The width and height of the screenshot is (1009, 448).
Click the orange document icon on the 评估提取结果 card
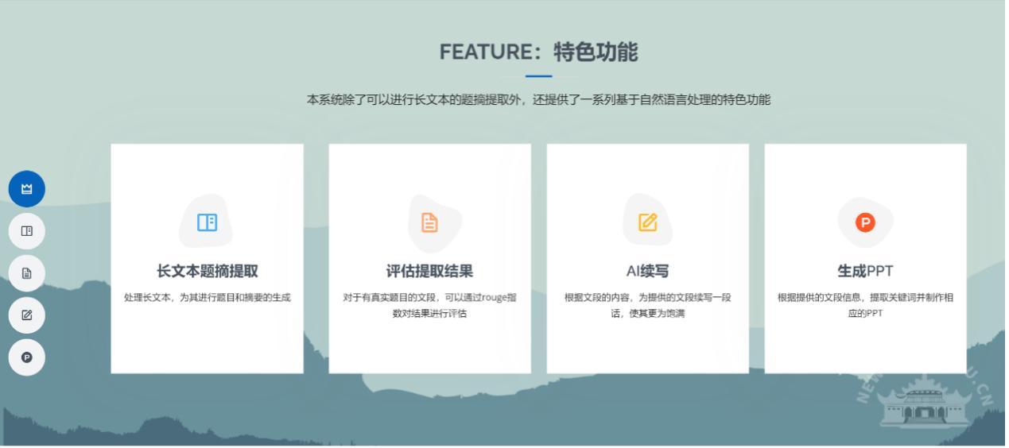[429, 223]
